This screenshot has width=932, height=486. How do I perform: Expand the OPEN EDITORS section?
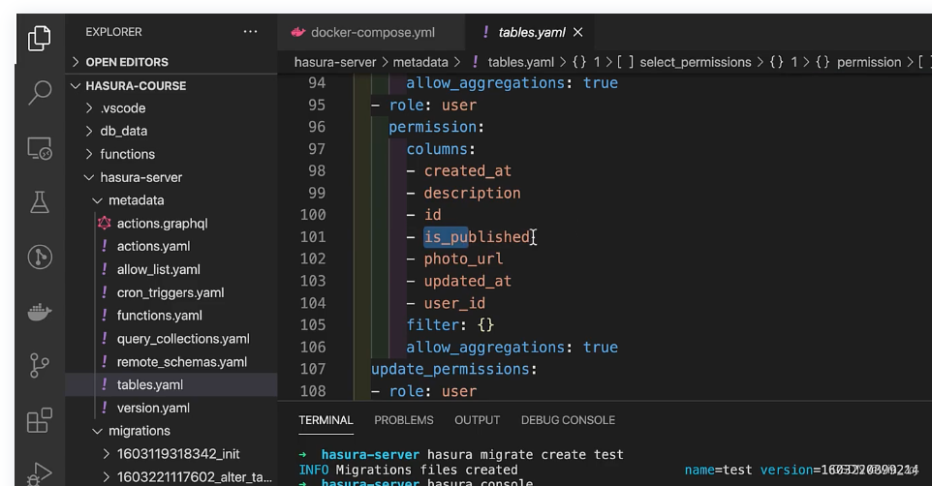click(127, 62)
